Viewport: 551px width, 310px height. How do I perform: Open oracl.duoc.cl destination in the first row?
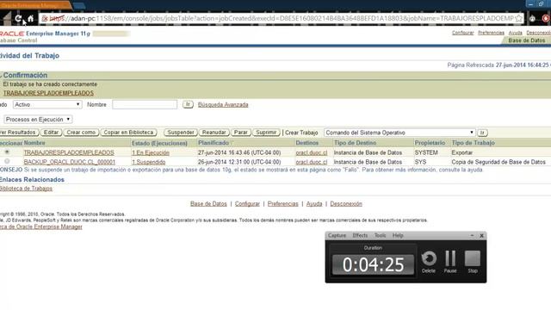click(312, 152)
